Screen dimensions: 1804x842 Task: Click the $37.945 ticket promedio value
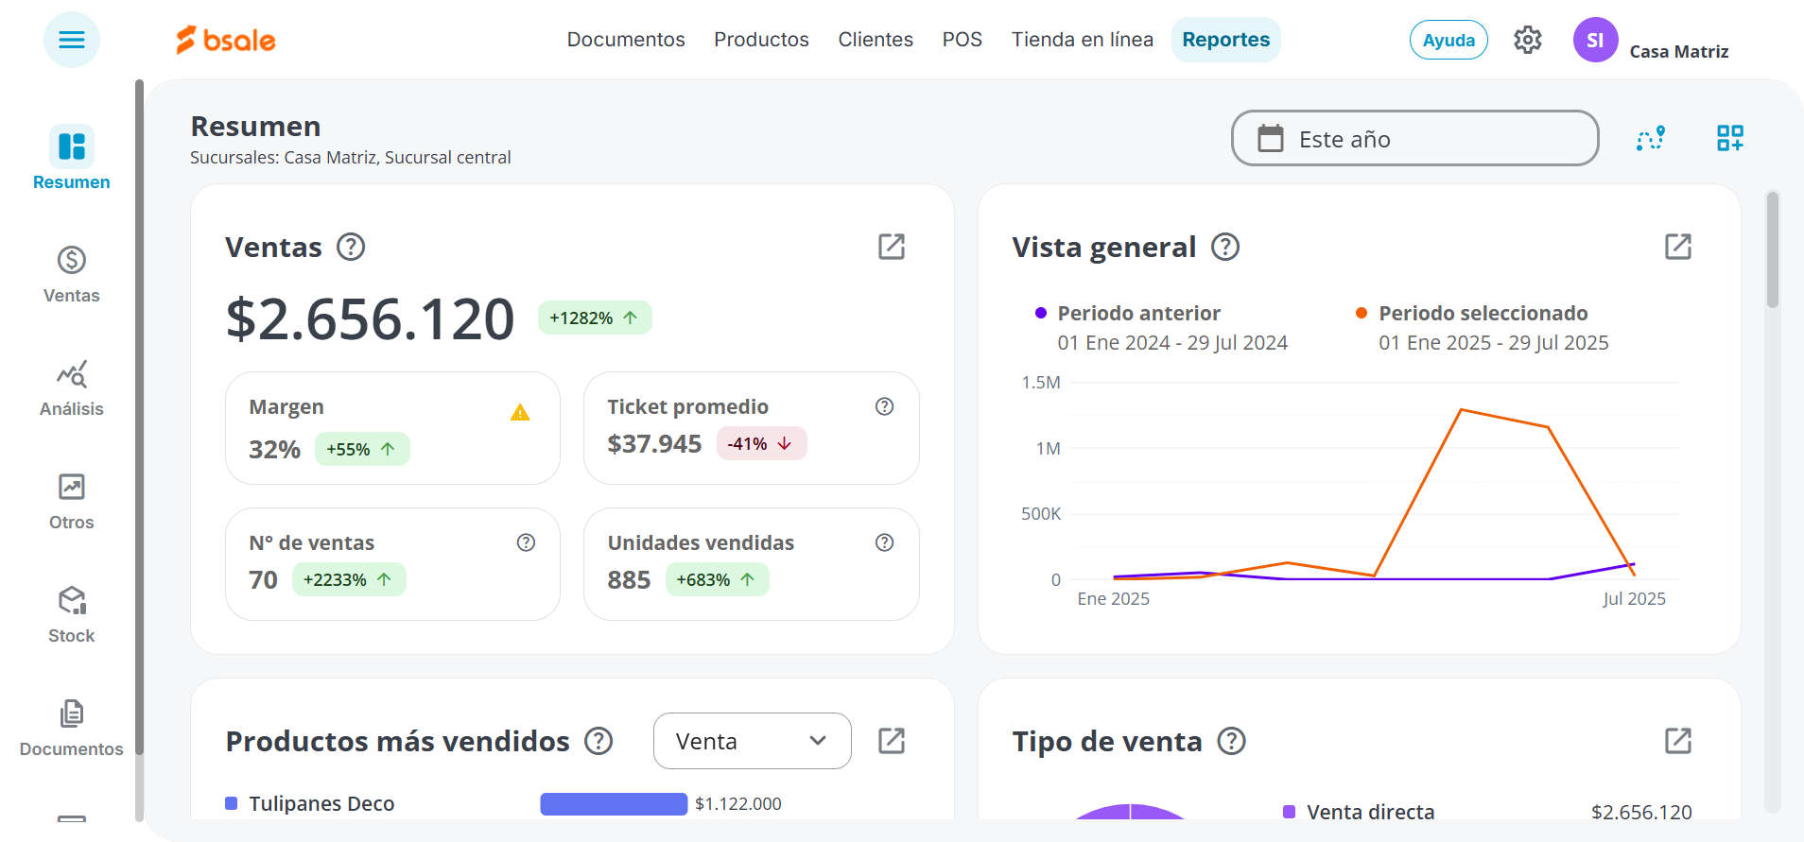(654, 443)
